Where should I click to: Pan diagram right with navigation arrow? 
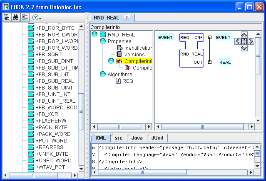coord(251,41)
